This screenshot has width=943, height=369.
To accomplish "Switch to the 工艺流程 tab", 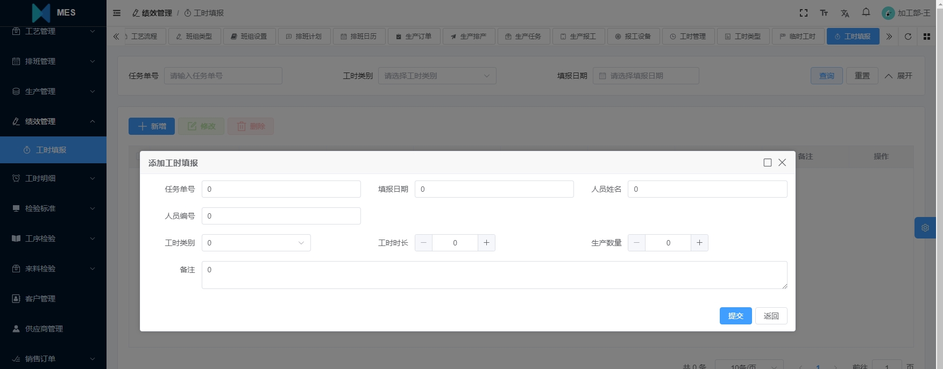I will [145, 37].
